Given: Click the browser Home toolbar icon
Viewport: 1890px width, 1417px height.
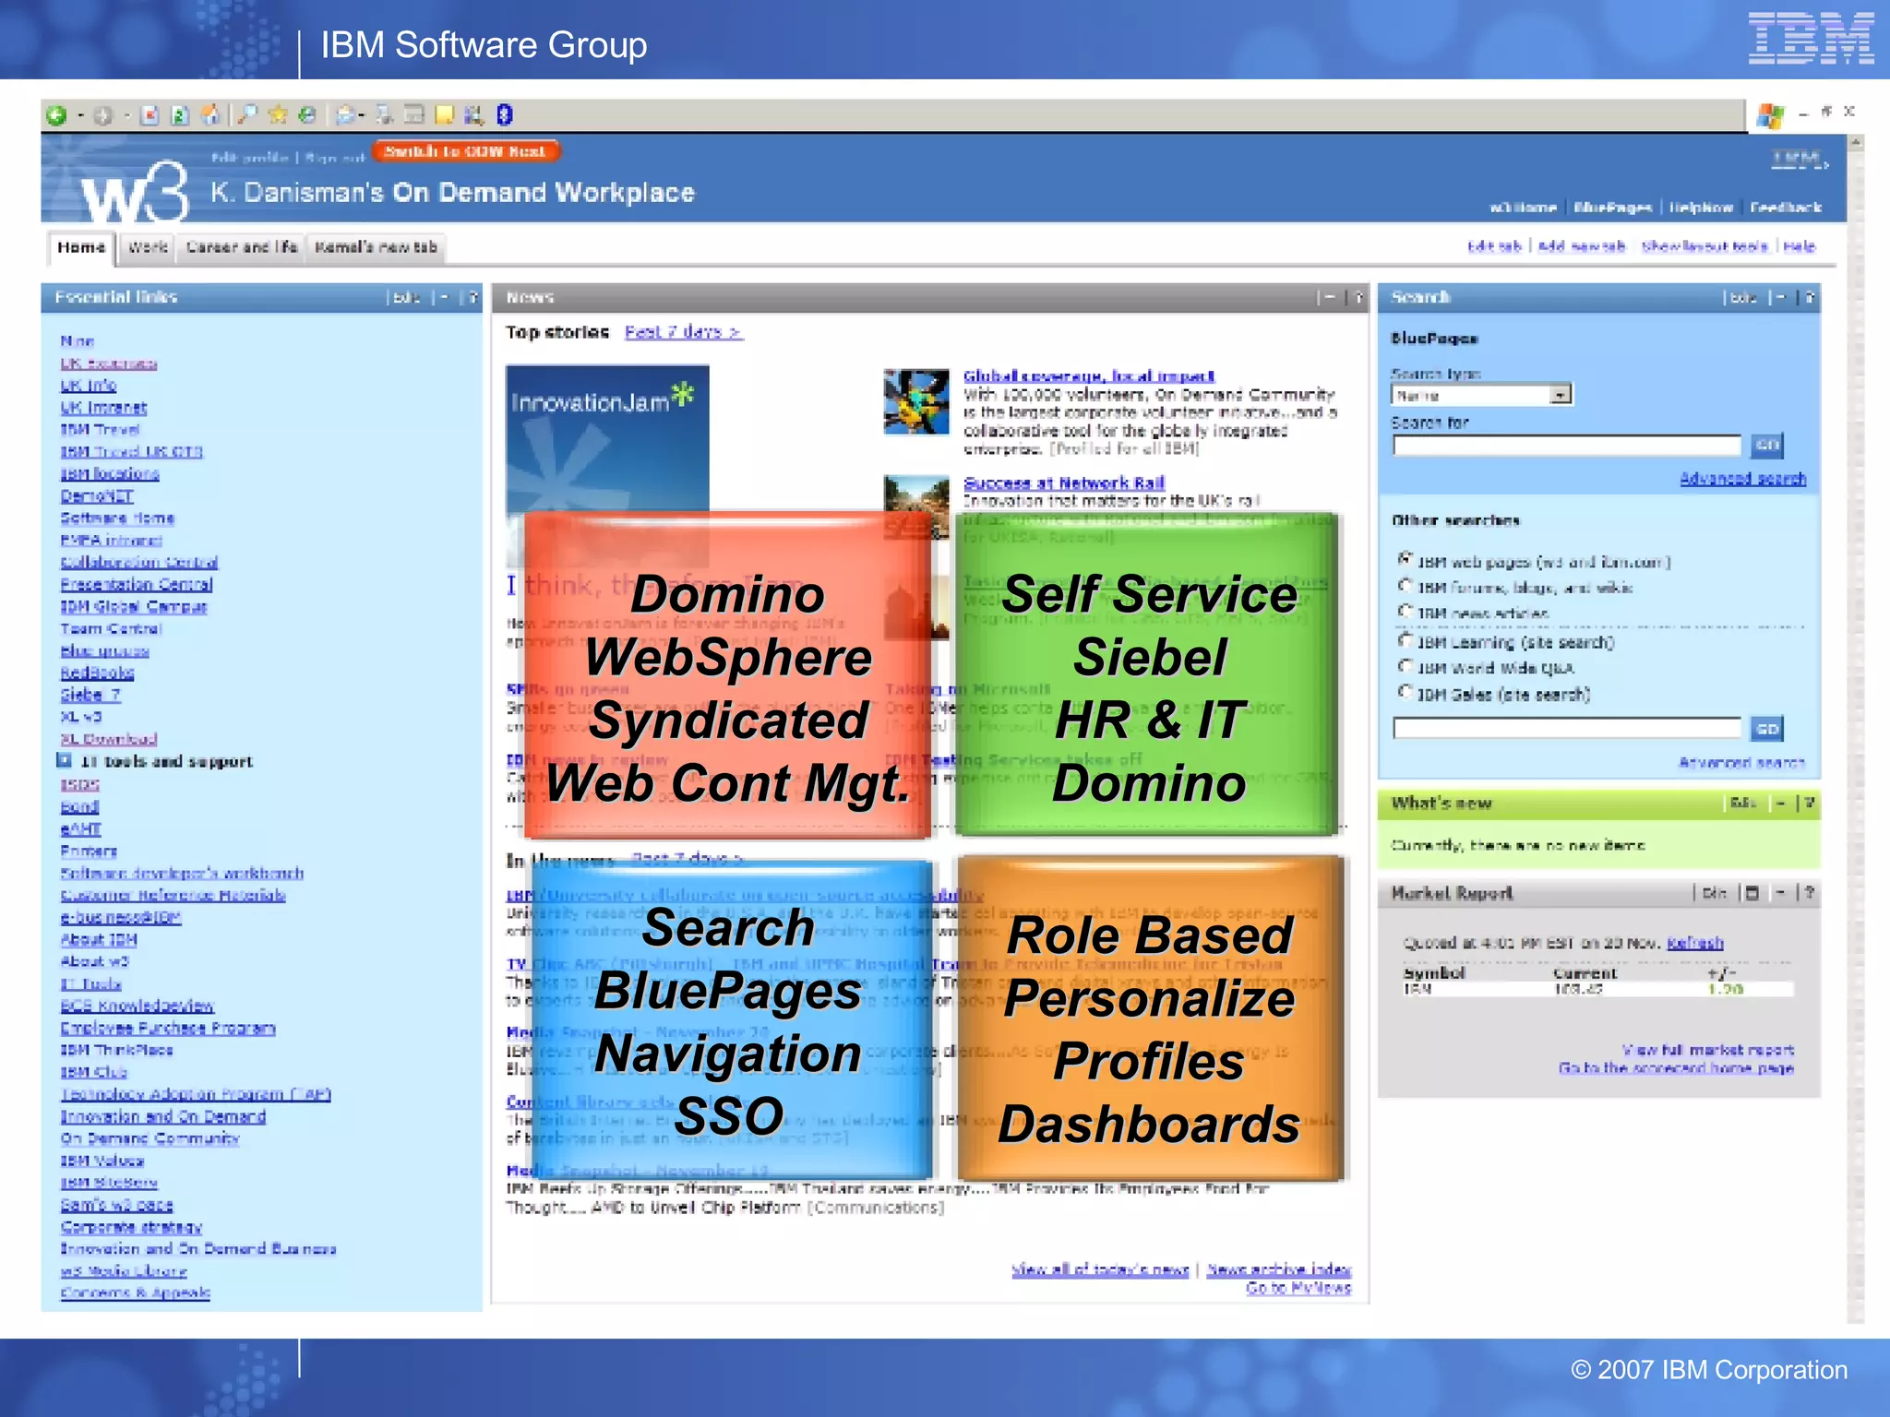Looking at the screenshot, I should (211, 115).
